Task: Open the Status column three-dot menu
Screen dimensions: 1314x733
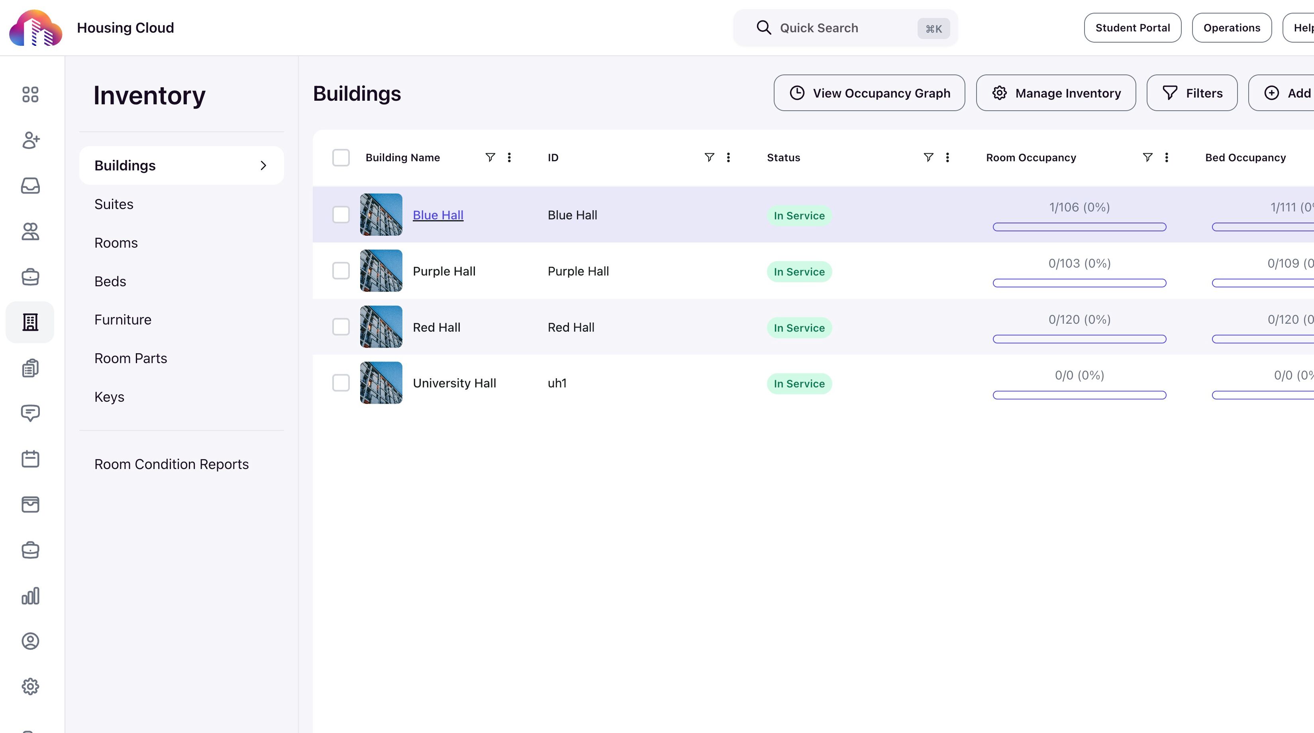Action: (x=947, y=158)
